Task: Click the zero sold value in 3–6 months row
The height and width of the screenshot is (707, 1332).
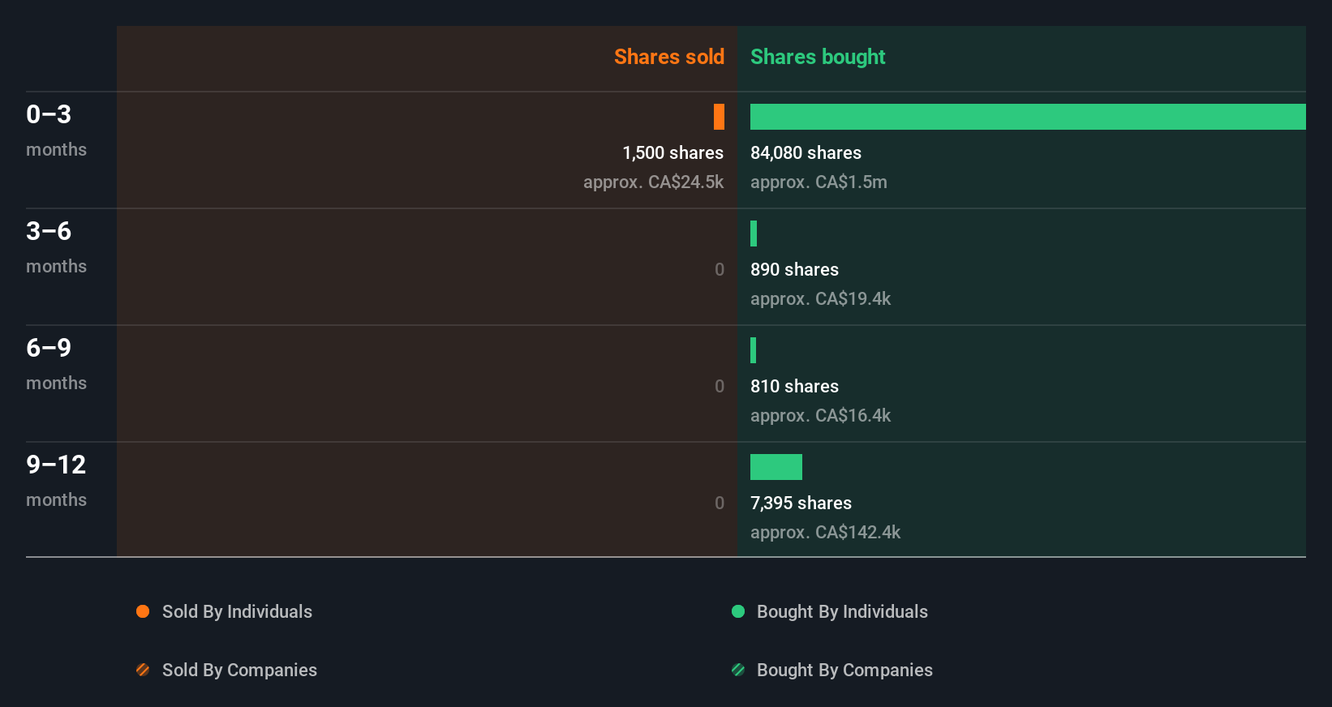Action: [720, 269]
